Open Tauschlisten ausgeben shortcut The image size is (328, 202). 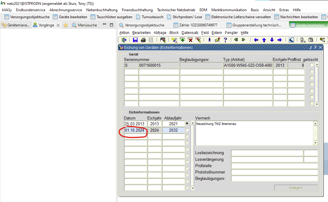tap(111, 17)
